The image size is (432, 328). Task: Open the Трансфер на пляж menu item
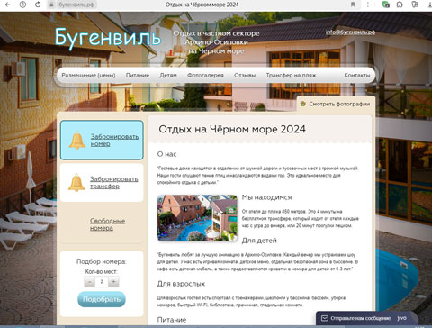click(x=291, y=75)
